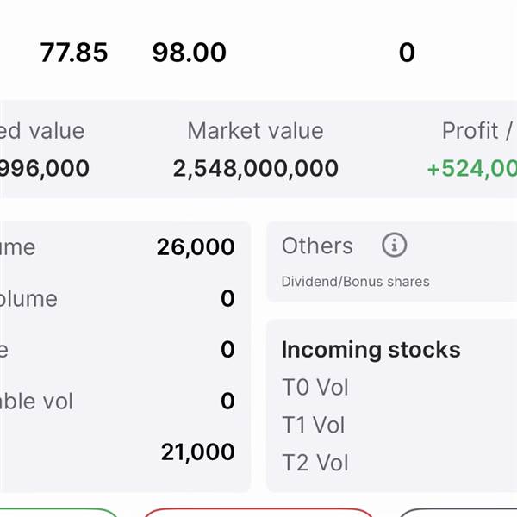The height and width of the screenshot is (517, 517).
Task: Click the info icon beside Others
Action: (394, 246)
